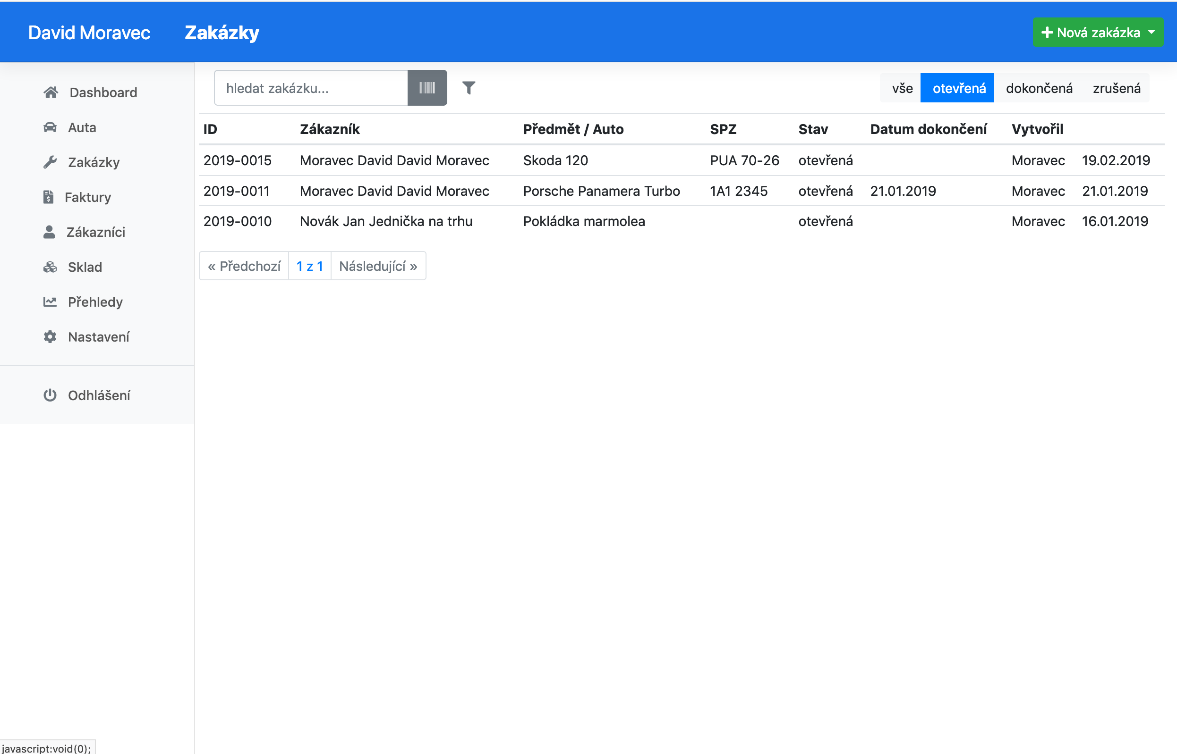Click the Sklad boxes icon
The image size is (1177, 754).
[50, 267]
